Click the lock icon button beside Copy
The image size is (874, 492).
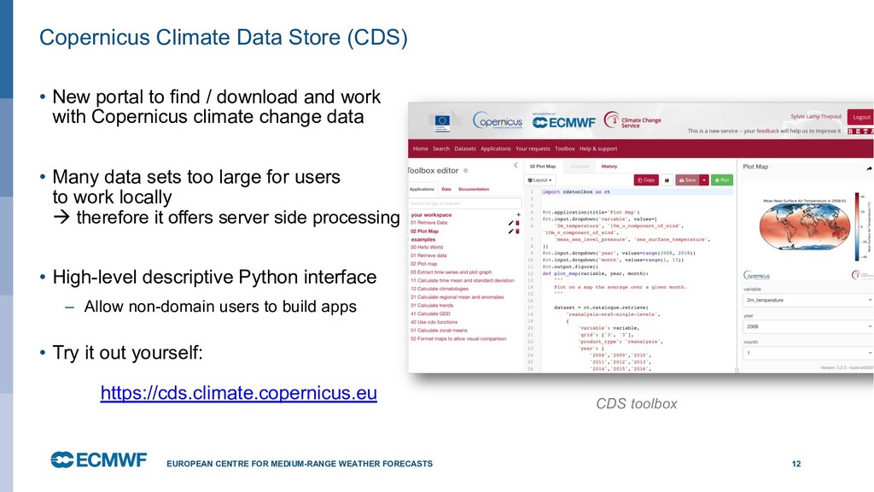667,180
